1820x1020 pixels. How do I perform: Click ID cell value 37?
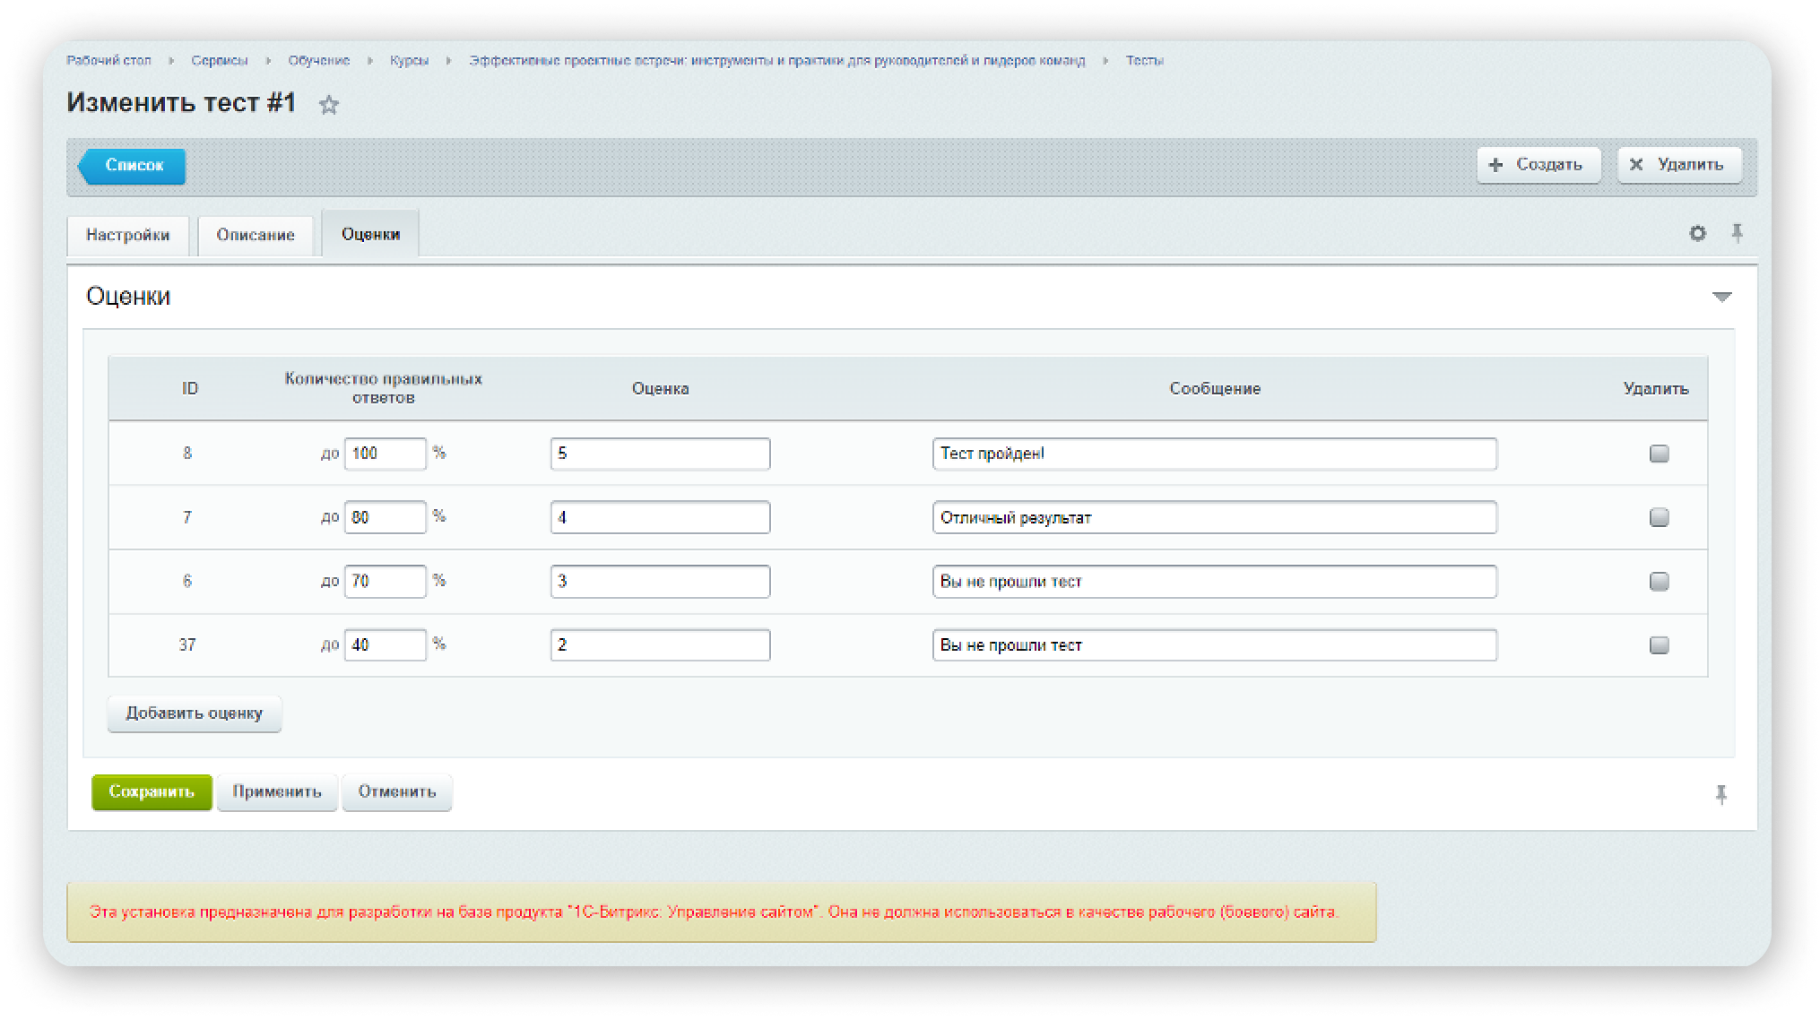[x=187, y=645]
